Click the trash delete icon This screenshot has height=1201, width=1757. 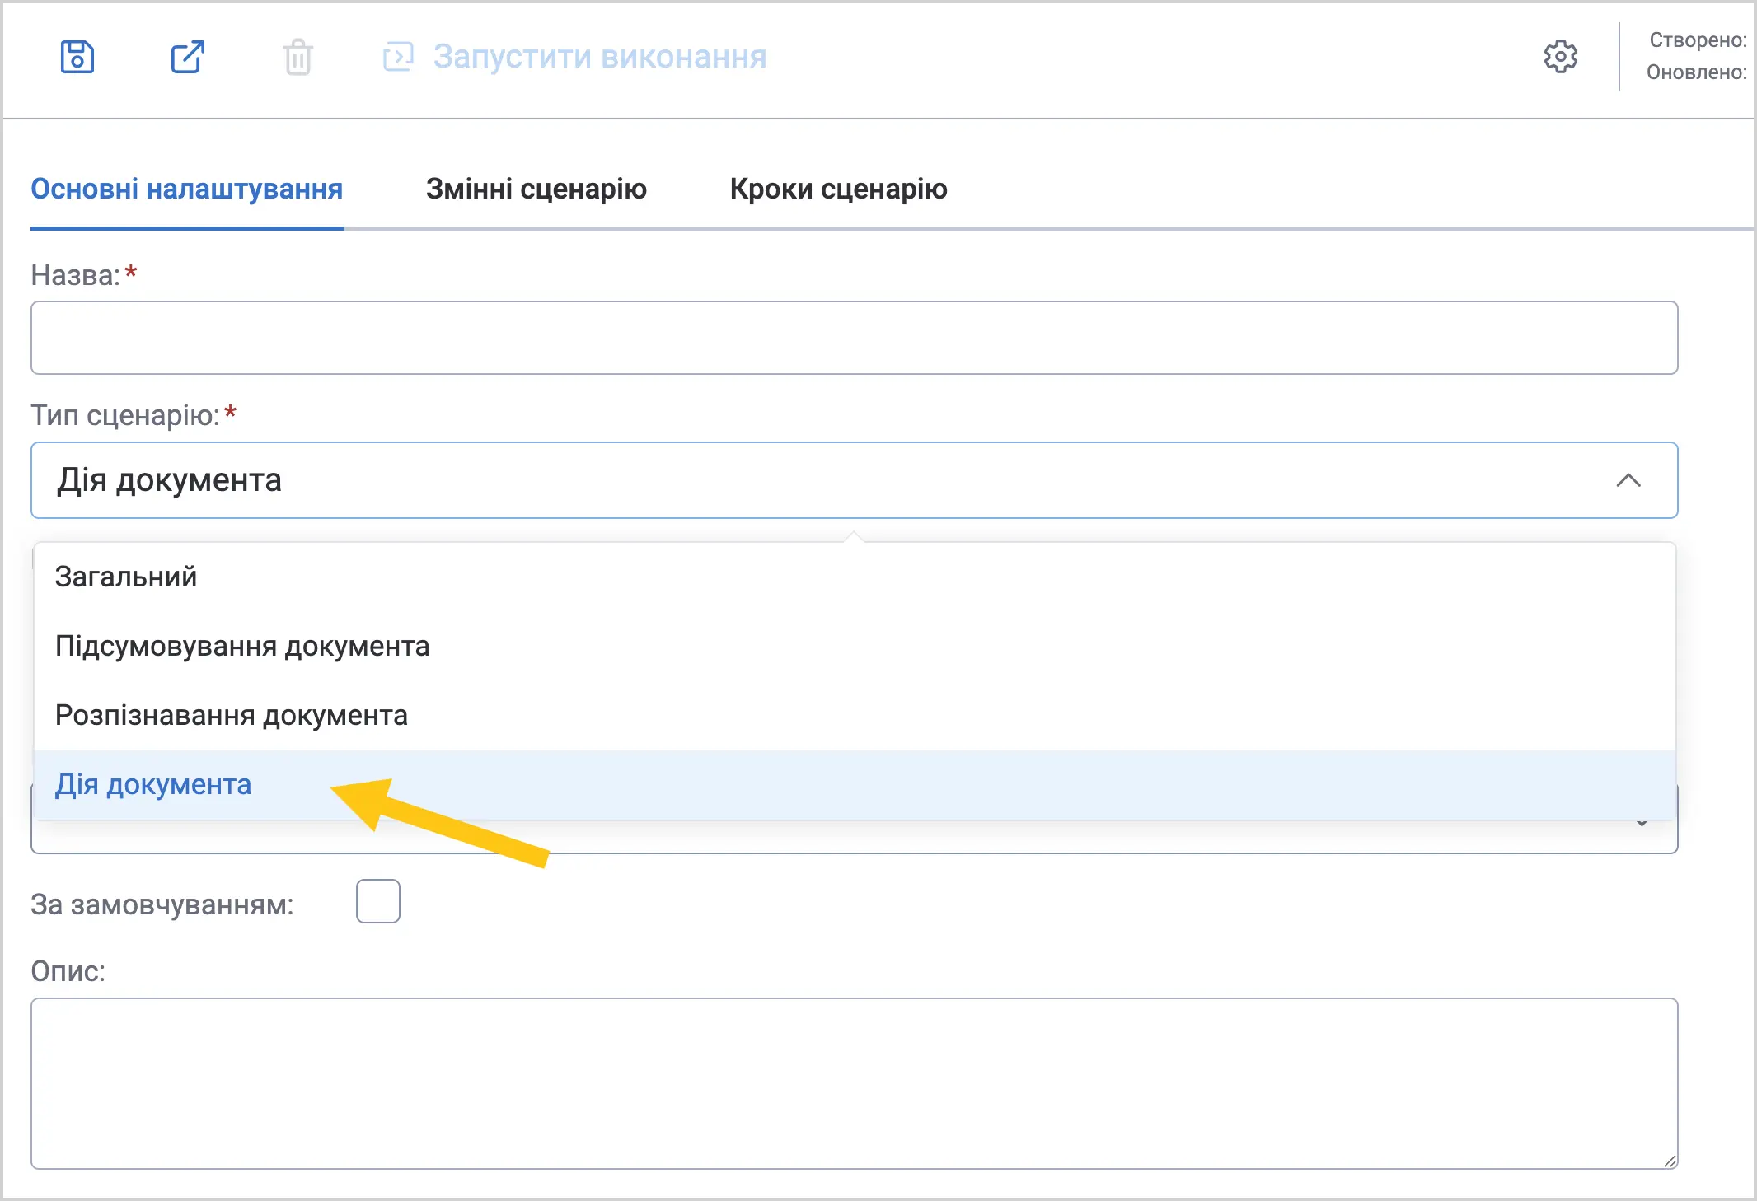[x=298, y=57]
